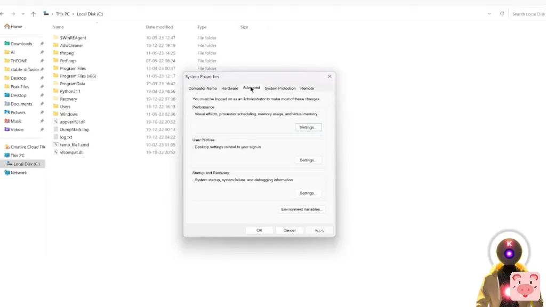Select This PC in the address breadcrumb
Viewport: 546px width, 307px height.
[x=63, y=14]
